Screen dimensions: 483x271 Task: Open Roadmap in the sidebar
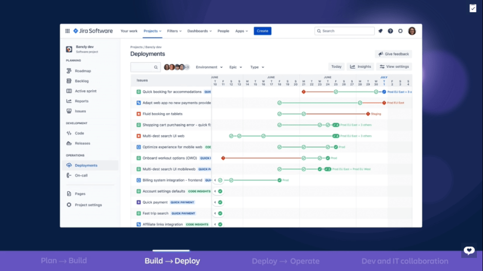coord(83,71)
